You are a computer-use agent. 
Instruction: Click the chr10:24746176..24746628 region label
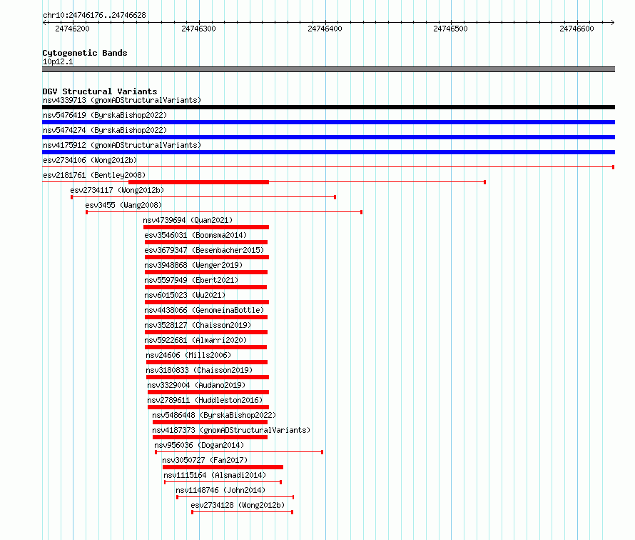[94, 16]
